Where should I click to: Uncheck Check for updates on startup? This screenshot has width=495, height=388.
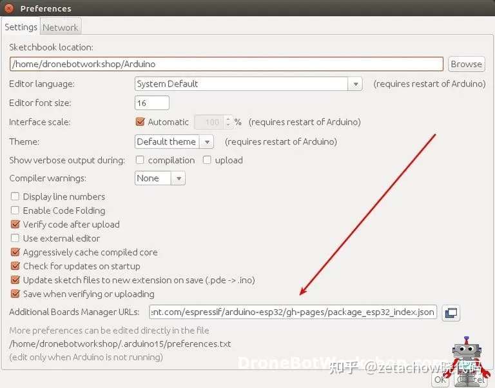pyautogui.click(x=15, y=266)
